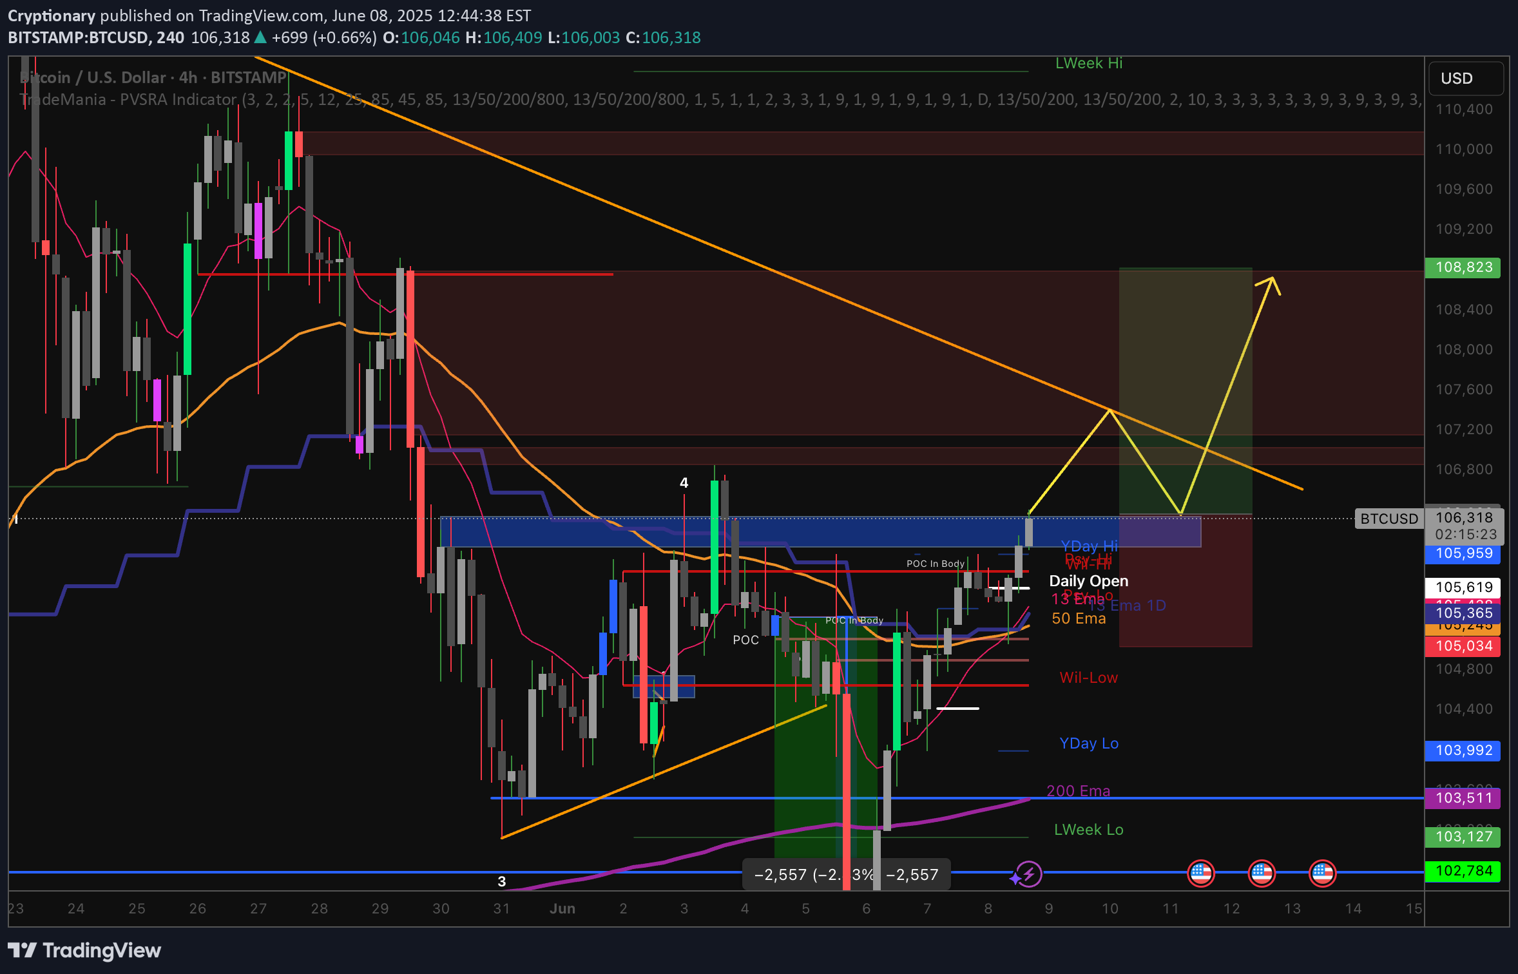Screen dimensions: 1518x974
Task: Click the red 105,034 price label
Action: [x=1463, y=646]
